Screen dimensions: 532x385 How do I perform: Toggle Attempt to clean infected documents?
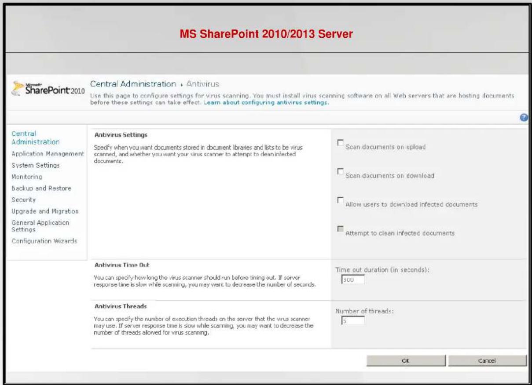coord(340,229)
